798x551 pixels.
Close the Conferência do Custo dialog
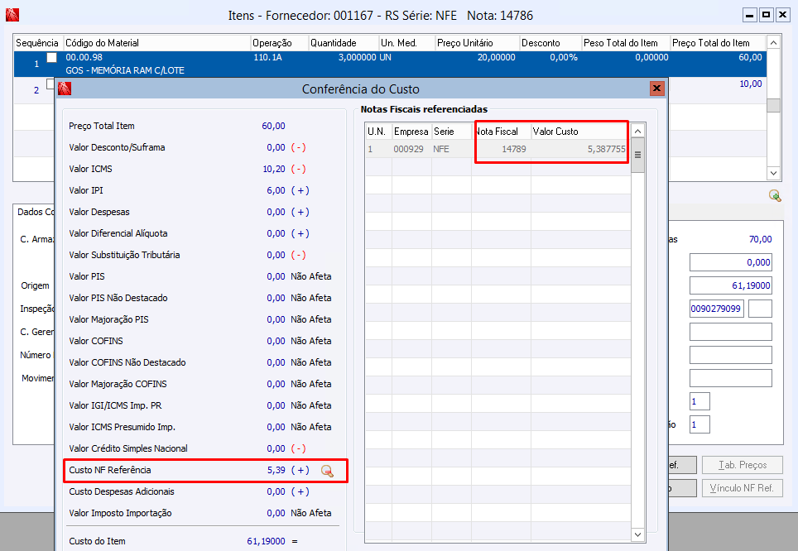coord(657,89)
